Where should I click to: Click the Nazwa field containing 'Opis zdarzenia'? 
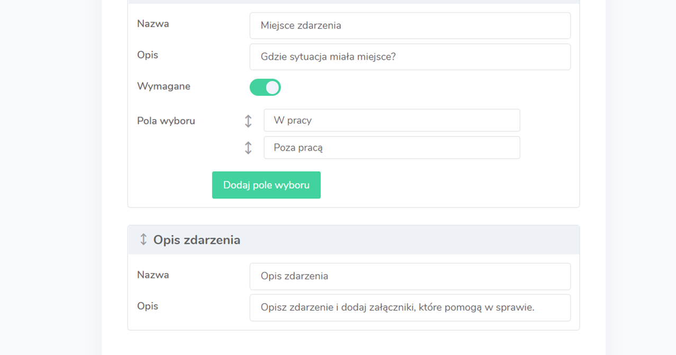(x=410, y=276)
